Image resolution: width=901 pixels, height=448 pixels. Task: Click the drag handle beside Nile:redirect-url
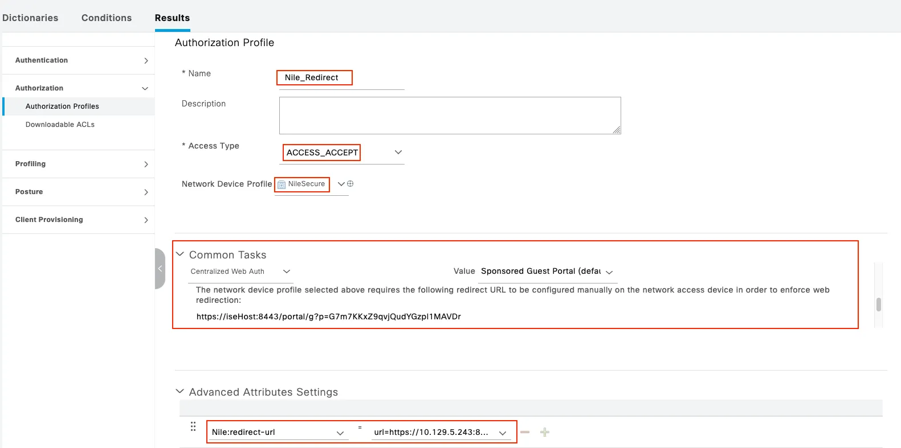(x=193, y=426)
